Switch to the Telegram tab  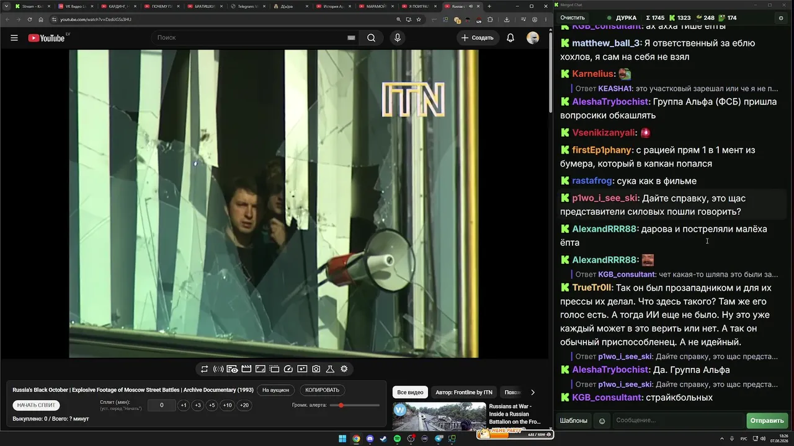click(x=247, y=6)
